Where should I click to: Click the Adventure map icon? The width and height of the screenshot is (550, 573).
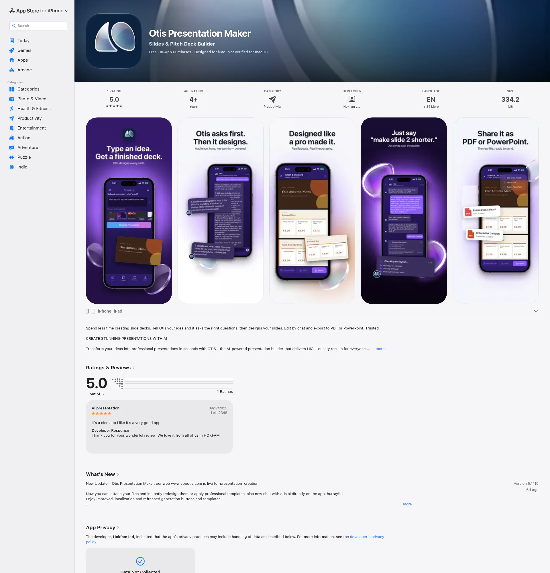(x=12, y=148)
